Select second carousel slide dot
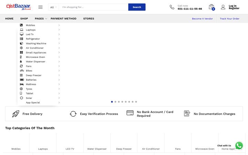Screen dimensions: 248x155 click(x=115, y=102)
